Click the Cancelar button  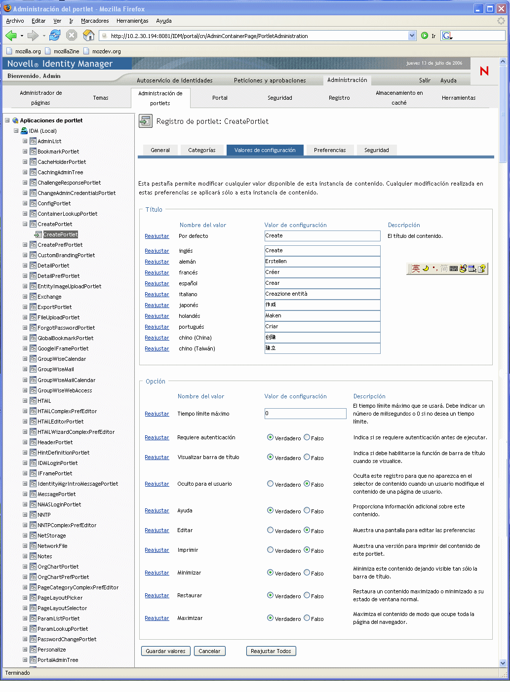click(209, 651)
